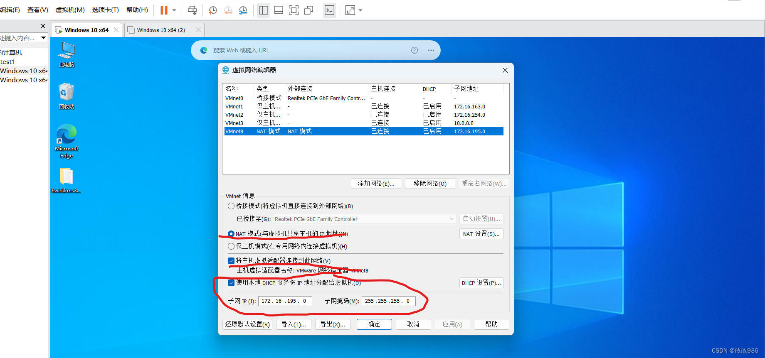Toggle the library sidebar view icon
This screenshot has height=358, width=765.
[264, 10]
